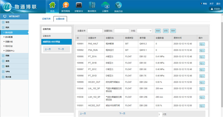Expand the 防火墙 sidebar section
This screenshot has height=117, width=223.
[x=8, y=77]
